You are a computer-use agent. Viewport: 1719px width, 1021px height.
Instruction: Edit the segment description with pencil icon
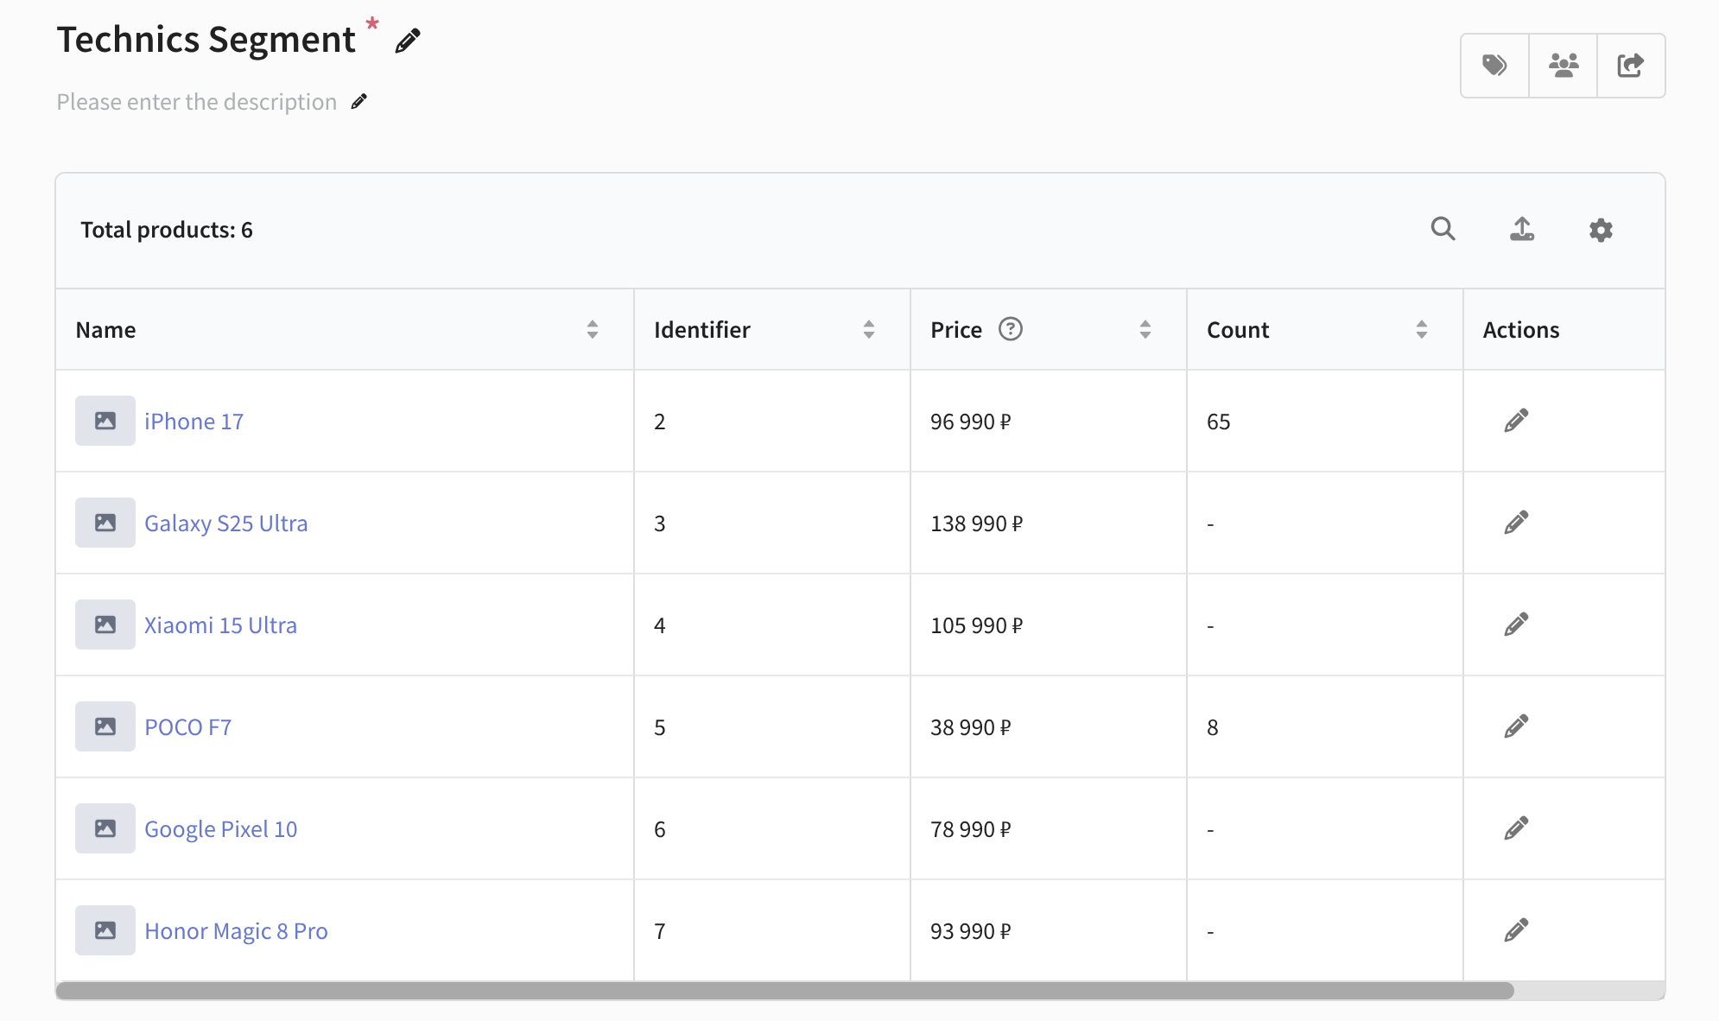(x=359, y=102)
